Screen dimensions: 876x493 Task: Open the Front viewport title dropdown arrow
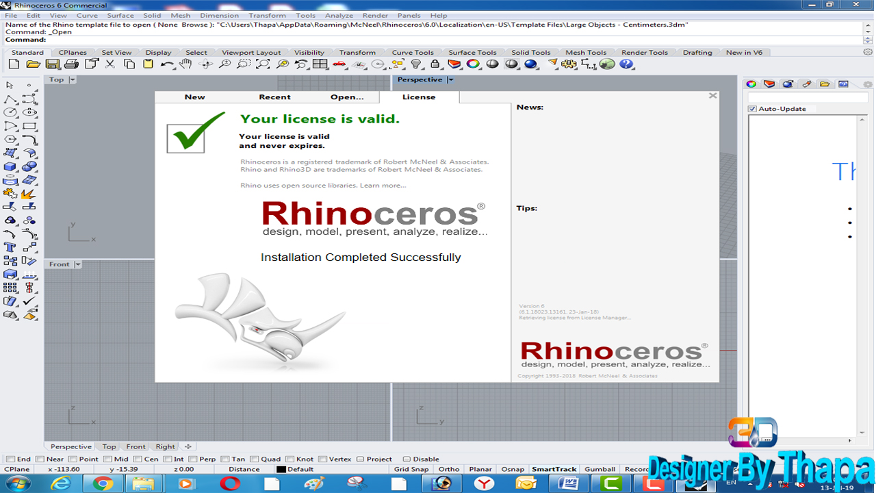[x=77, y=264]
